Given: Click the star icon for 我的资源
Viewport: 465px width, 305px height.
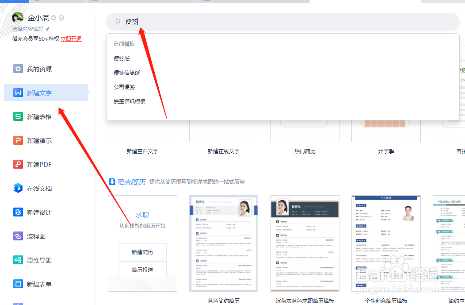Looking at the screenshot, I should coord(18,69).
